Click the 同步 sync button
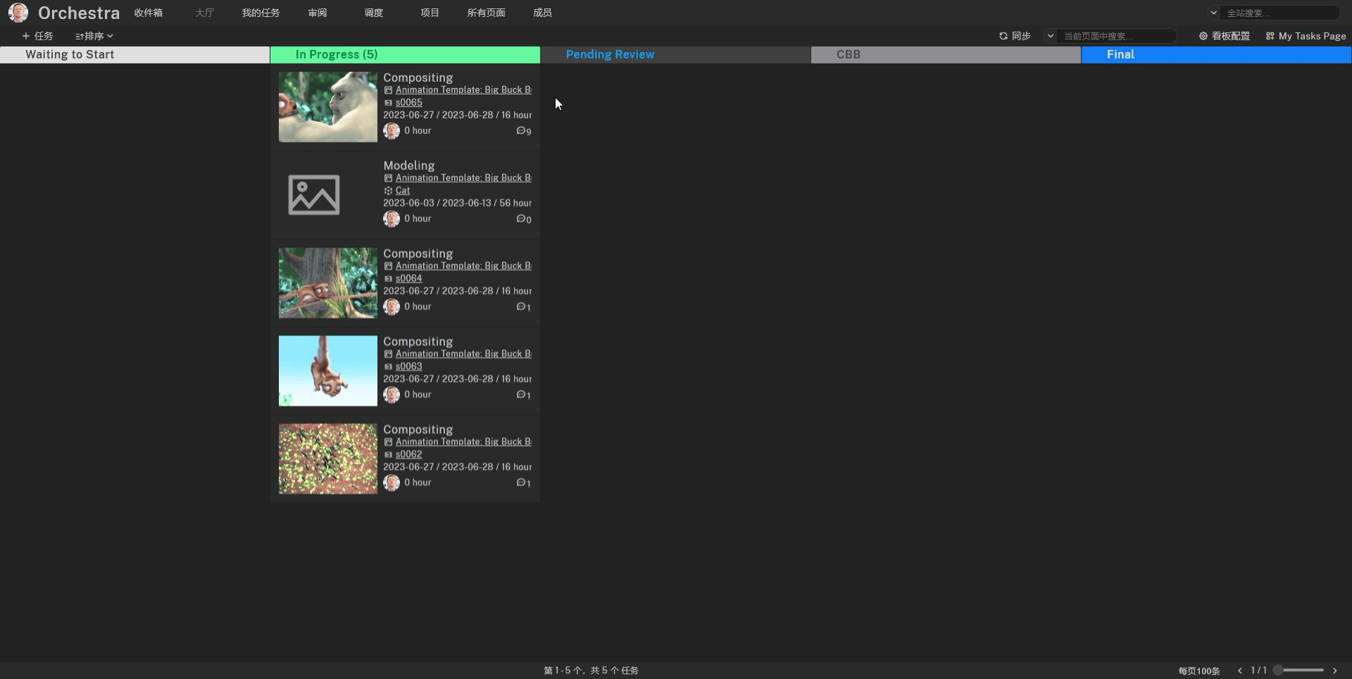This screenshot has width=1352, height=679. 1015,36
